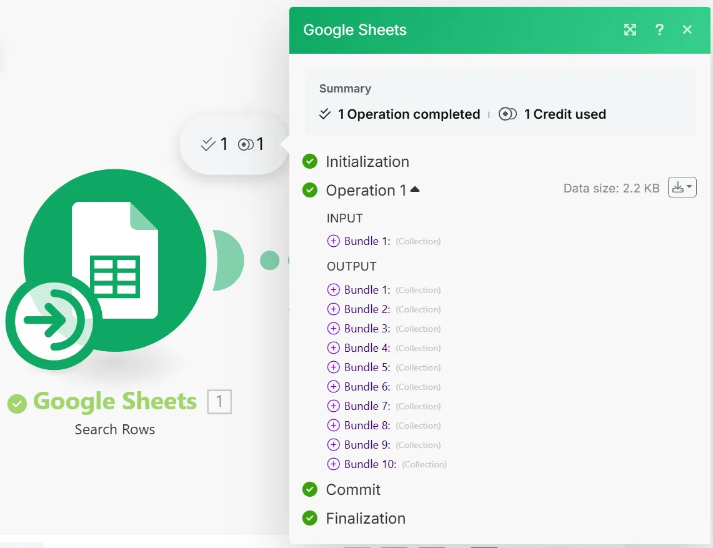Click the expand-to-fullscreen icon in panel header
This screenshot has height=548, width=713.
click(630, 30)
